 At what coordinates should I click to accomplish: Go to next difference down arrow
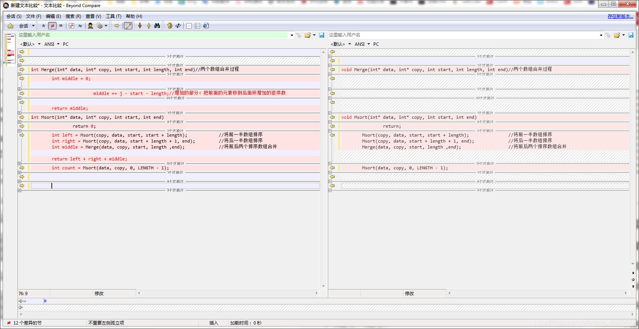140,26
